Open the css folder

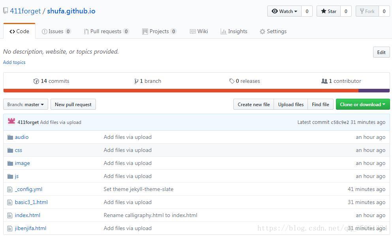click(x=19, y=150)
